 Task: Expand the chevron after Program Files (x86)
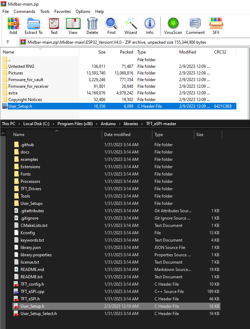pos(97,124)
